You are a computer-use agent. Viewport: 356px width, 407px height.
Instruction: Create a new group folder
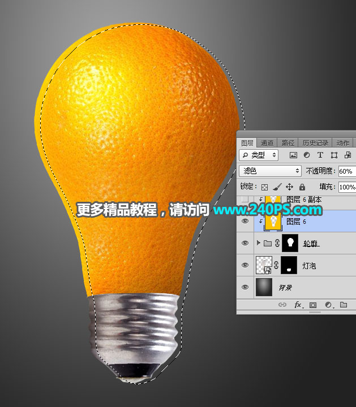tap(344, 305)
